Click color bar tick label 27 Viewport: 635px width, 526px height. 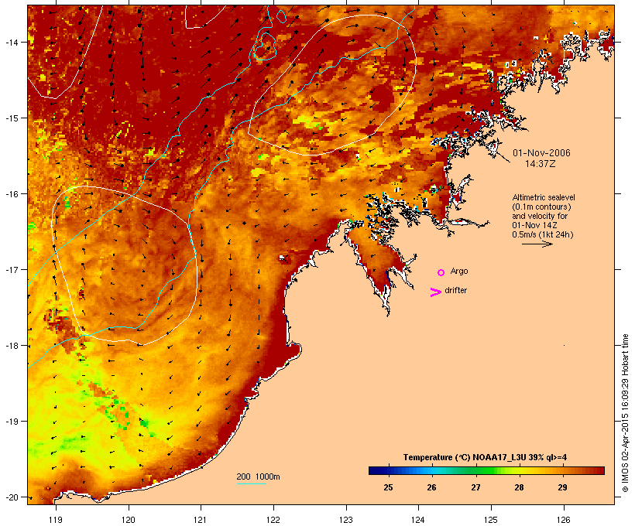[x=475, y=487]
